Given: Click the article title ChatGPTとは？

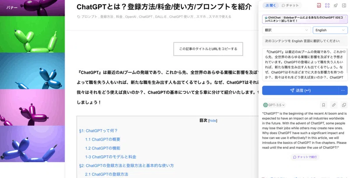Looking at the screenshot, I should pyautogui.click(x=164, y=7).
